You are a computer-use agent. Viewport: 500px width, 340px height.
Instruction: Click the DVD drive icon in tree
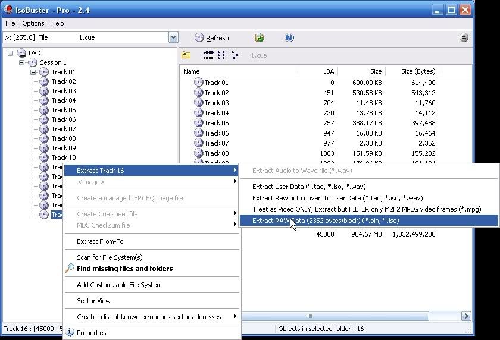click(21, 53)
